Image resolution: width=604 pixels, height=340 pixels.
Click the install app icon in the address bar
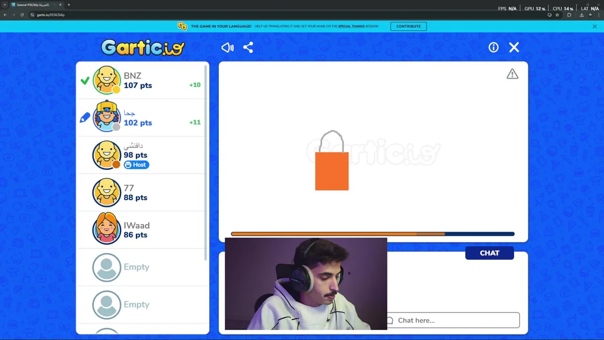point(549,15)
